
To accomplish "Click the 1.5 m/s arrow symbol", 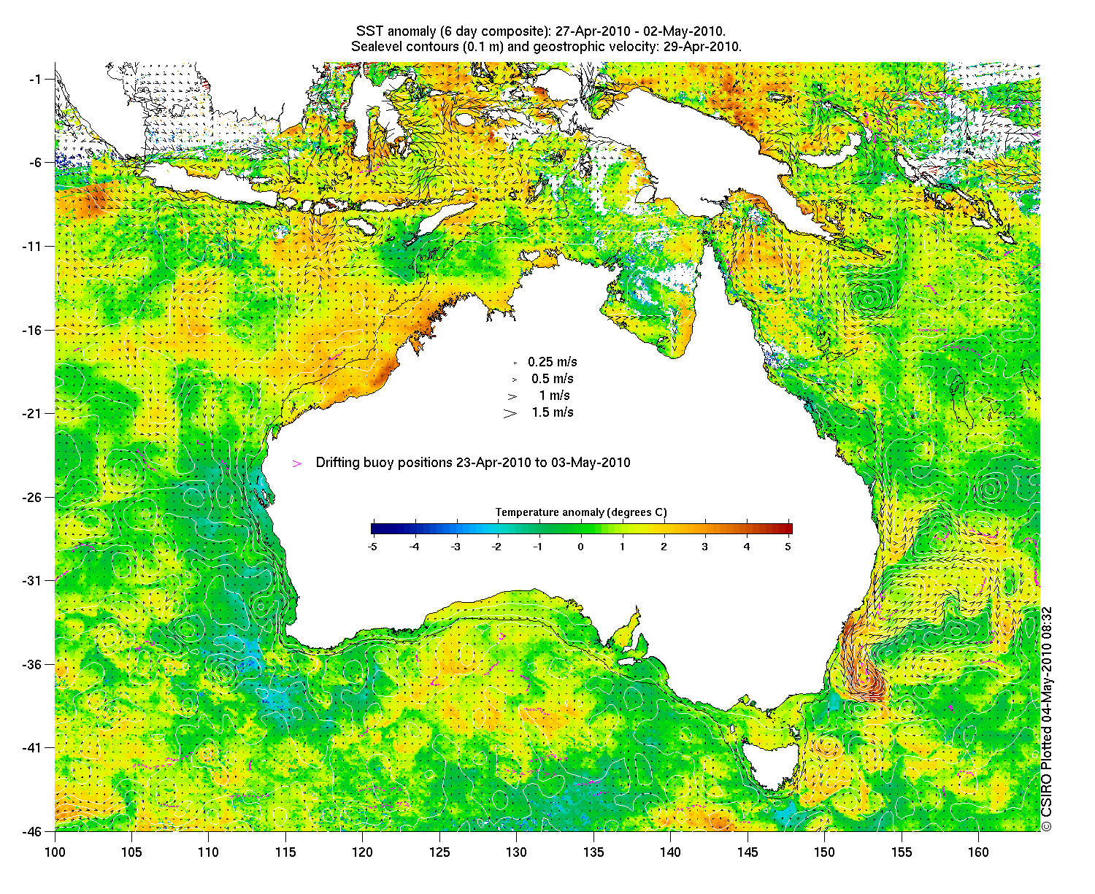I will [x=510, y=413].
